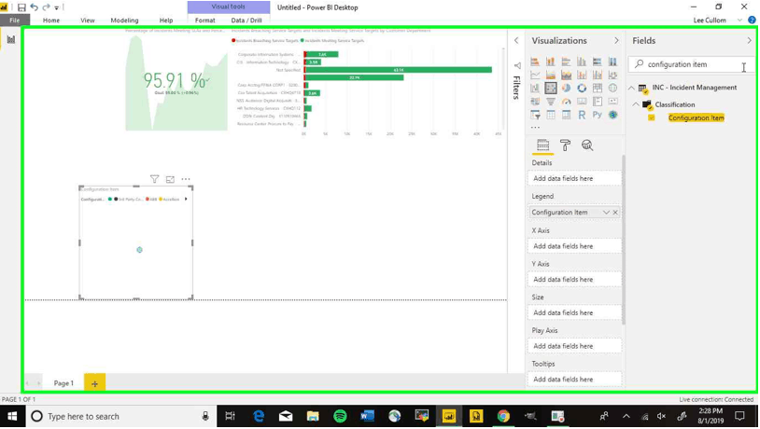Switch to the Home ribbon tab
Image resolution: width=760 pixels, height=429 pixels.
click(x=51, y=21)
